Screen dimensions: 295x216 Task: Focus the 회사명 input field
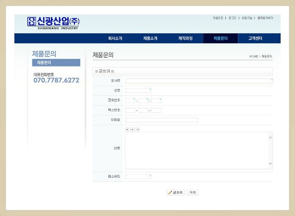coord(199,81)
